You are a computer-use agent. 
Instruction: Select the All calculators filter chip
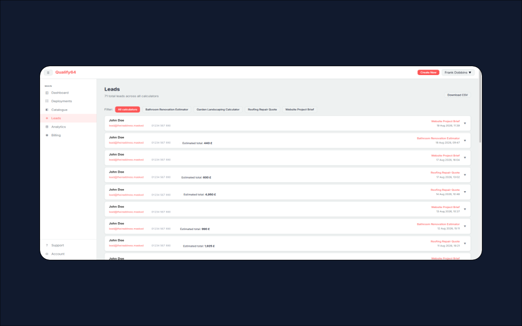[128, 110]
